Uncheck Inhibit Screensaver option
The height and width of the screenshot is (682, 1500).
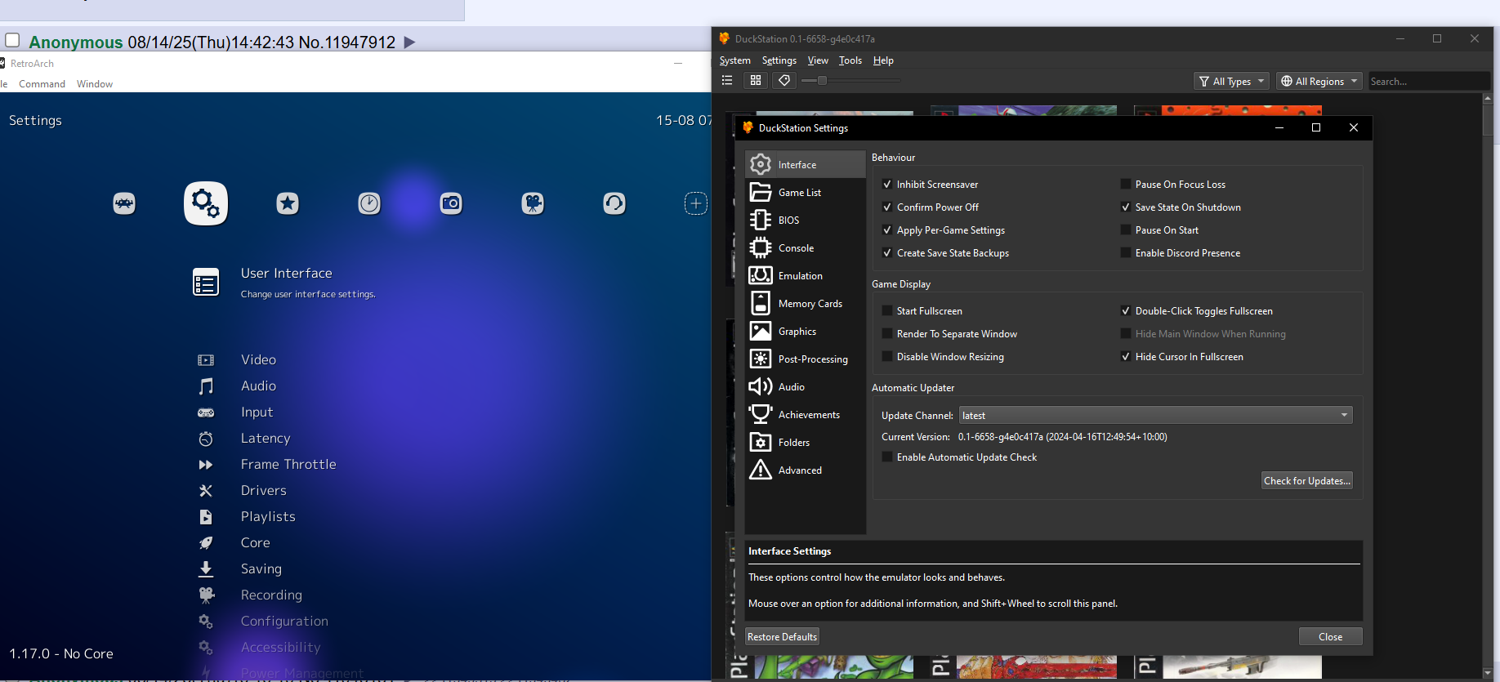887,185
